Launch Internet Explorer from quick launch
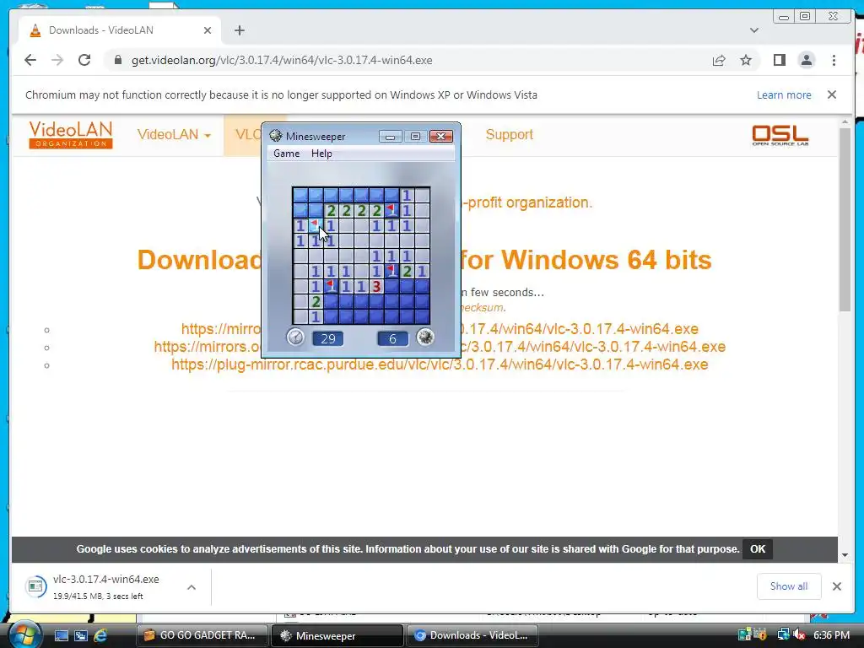The width and height of the screenshot is (864, 648). [x=100, y=635]
